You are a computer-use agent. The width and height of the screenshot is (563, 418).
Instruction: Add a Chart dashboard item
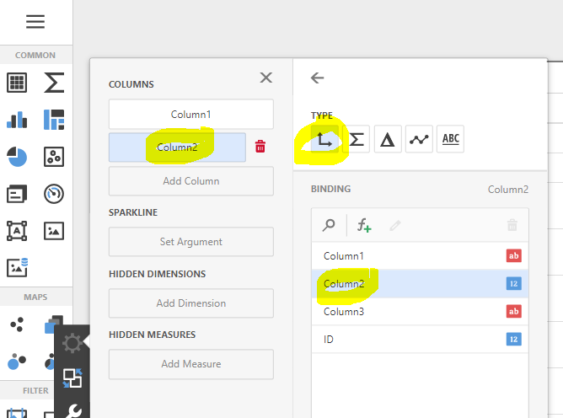pos(17,120)
